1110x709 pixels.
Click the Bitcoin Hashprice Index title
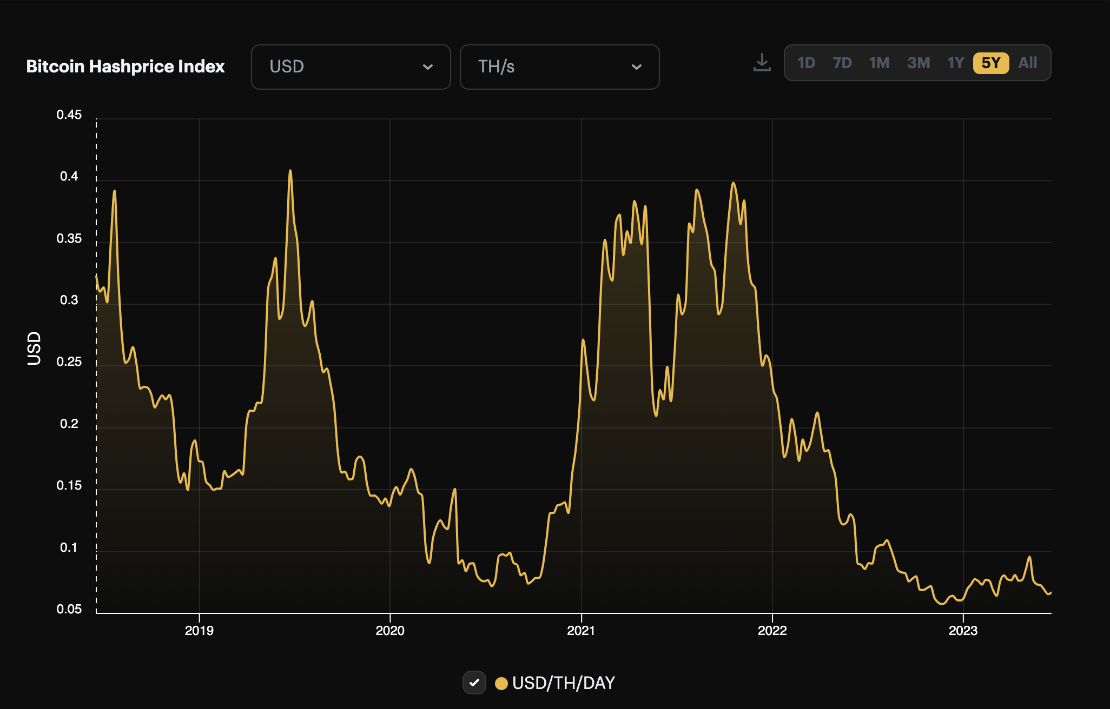(x=125, y=66)
